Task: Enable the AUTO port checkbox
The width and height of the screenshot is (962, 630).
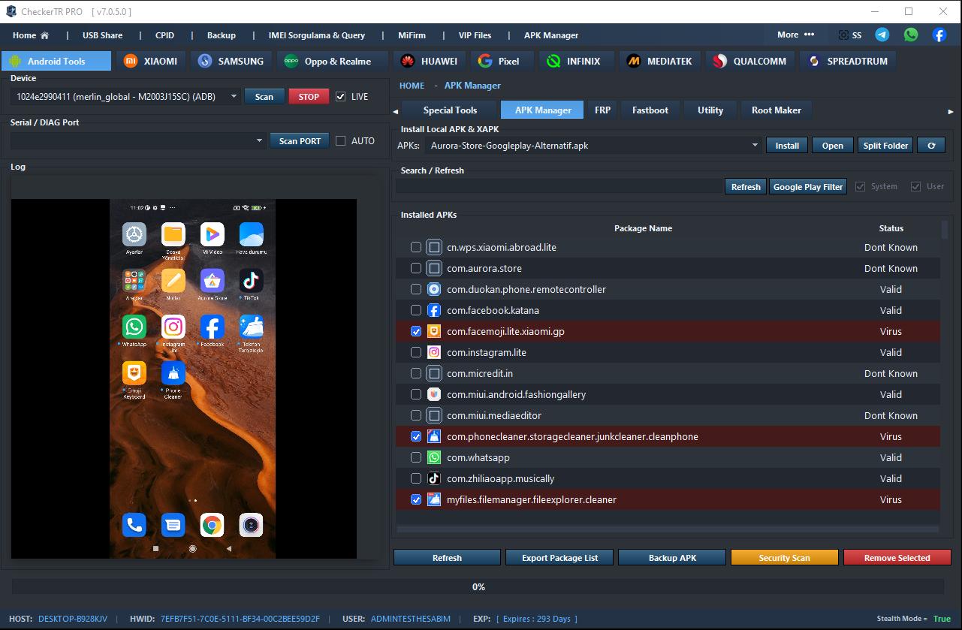Action: pos(341,141)
